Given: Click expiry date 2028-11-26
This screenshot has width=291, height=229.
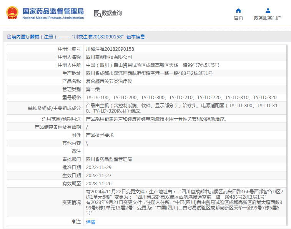Looking at the screenshot, I should pos(98,183).
